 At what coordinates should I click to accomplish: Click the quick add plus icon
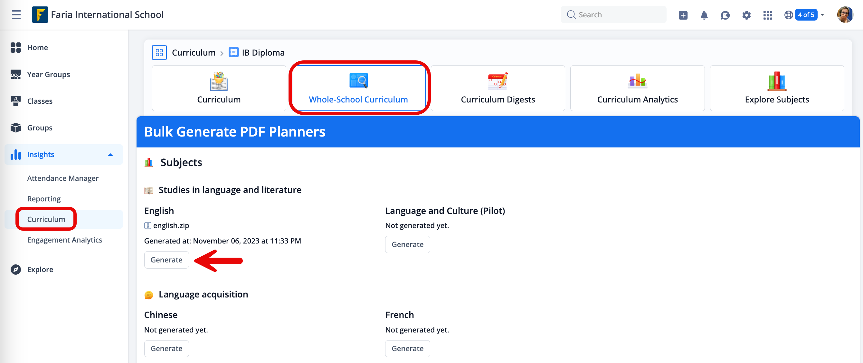[x=683, y=15]
